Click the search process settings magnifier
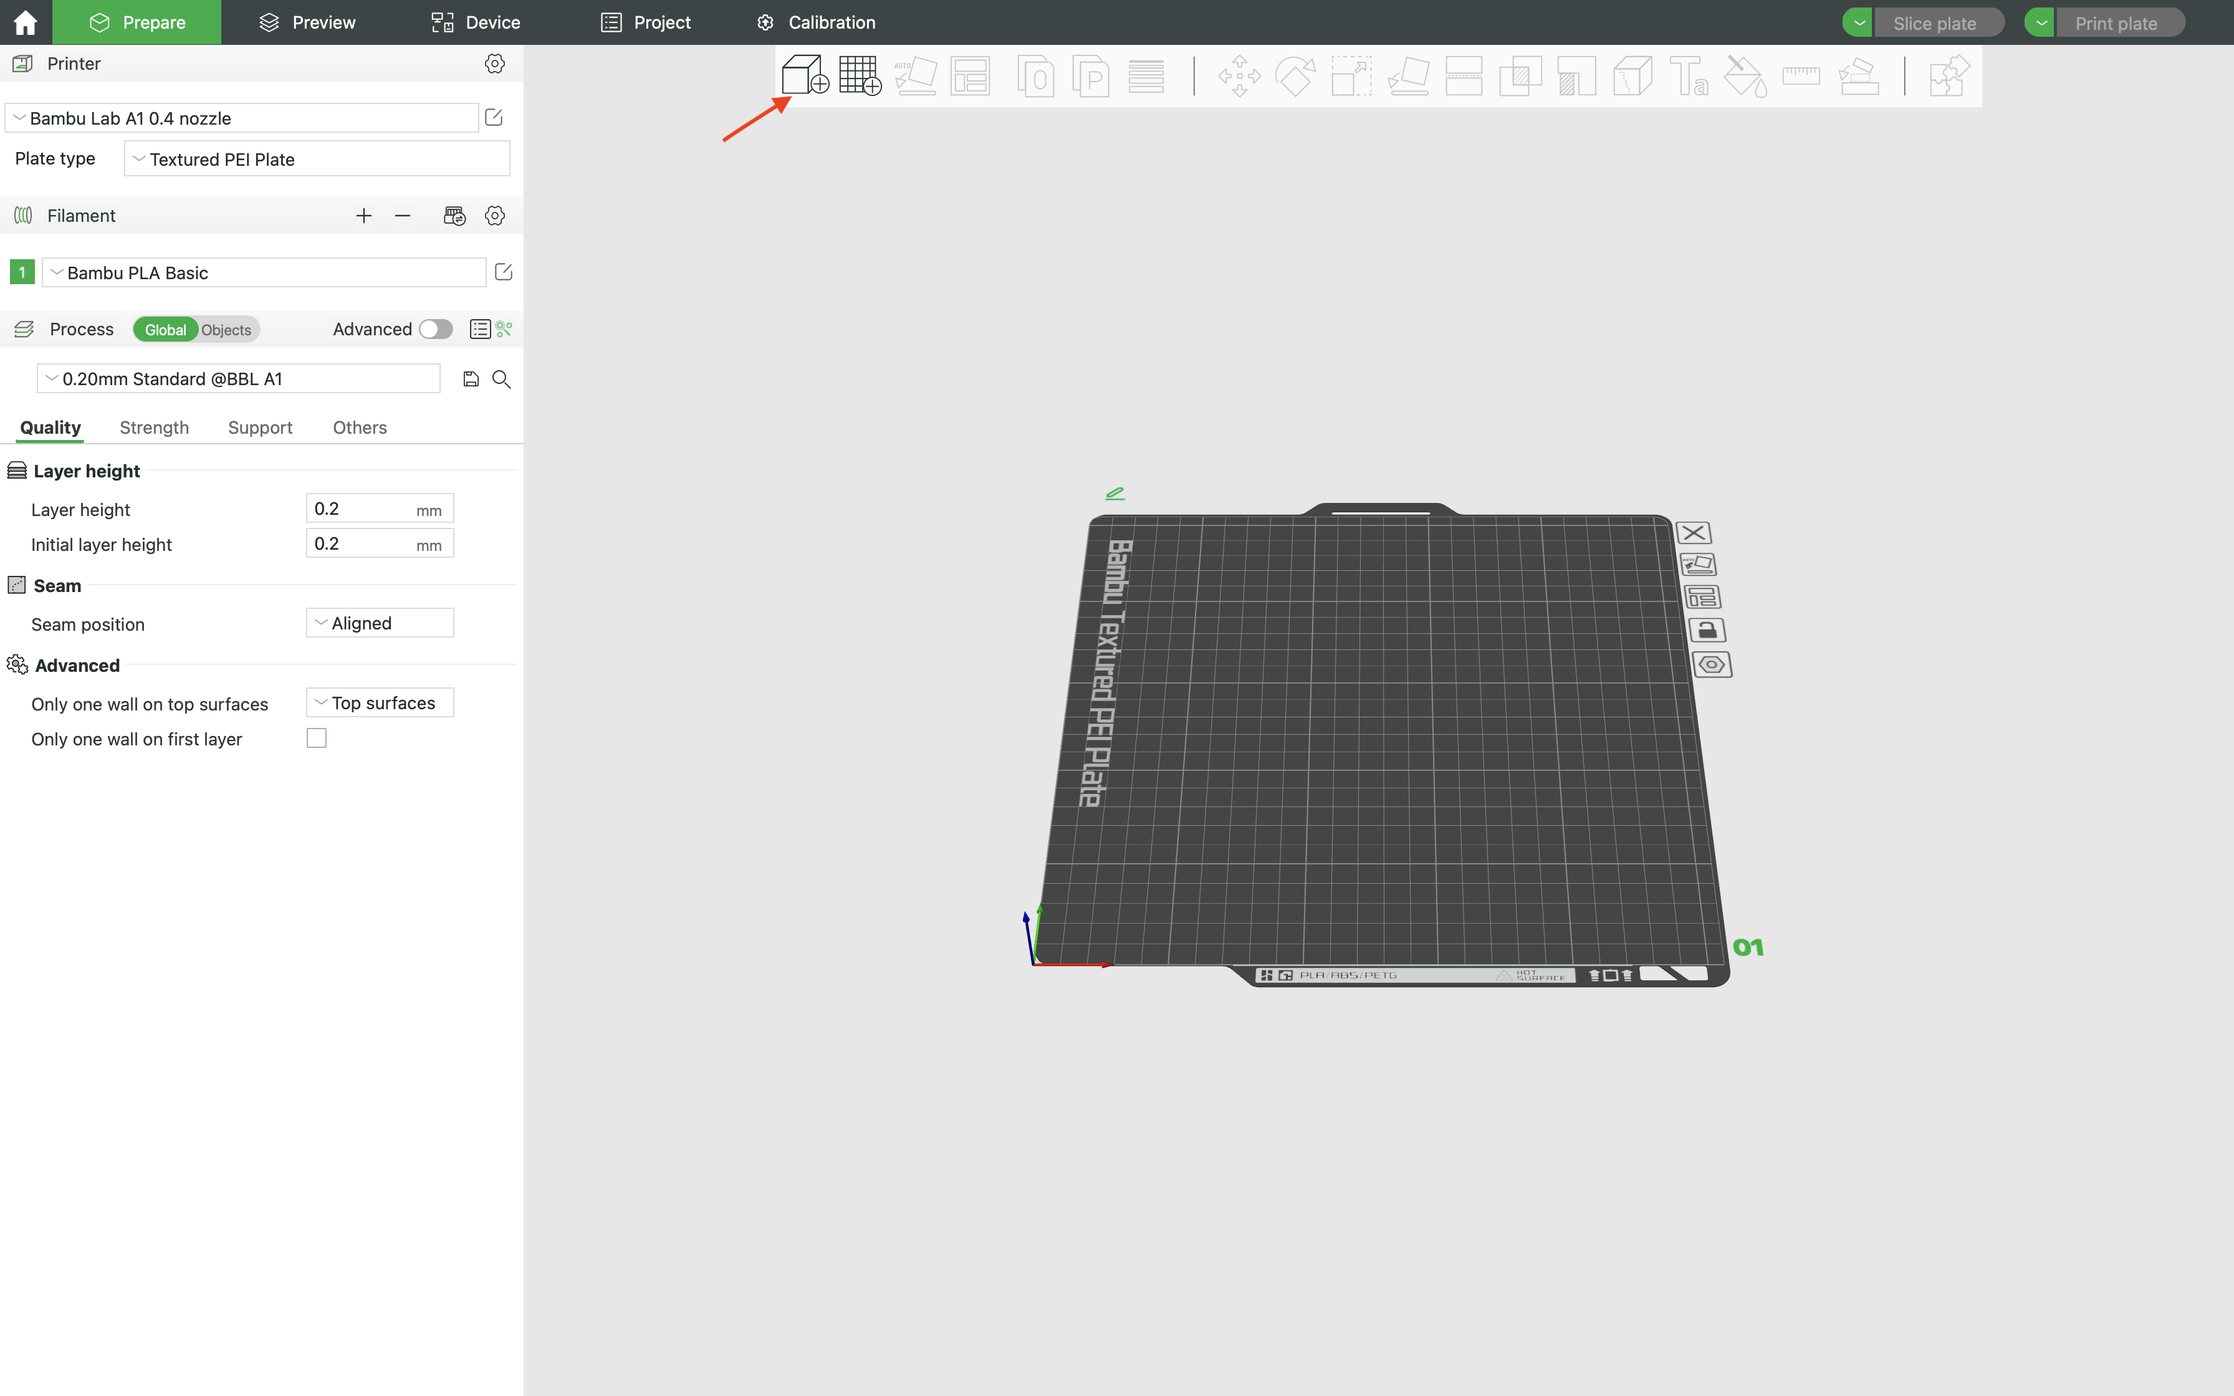The width and height of the screenshot is (2234, 1396). pyautogui.click(x=501, y=380)
